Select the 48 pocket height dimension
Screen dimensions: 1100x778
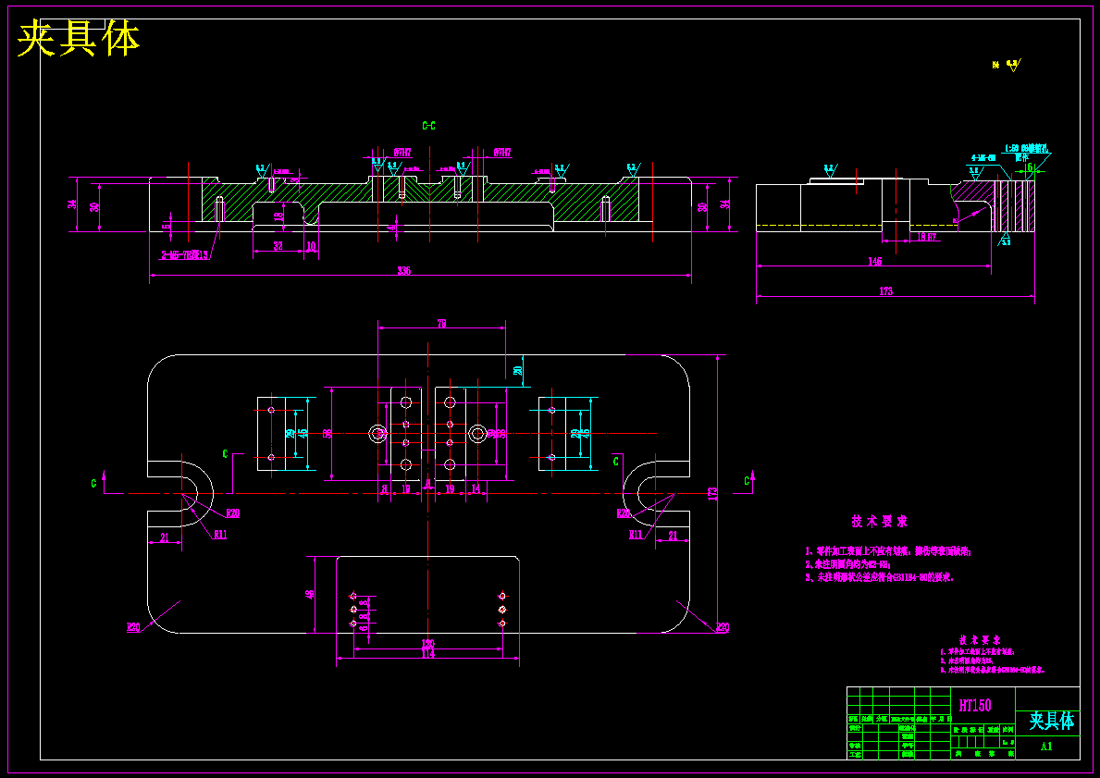pos(310,595)
